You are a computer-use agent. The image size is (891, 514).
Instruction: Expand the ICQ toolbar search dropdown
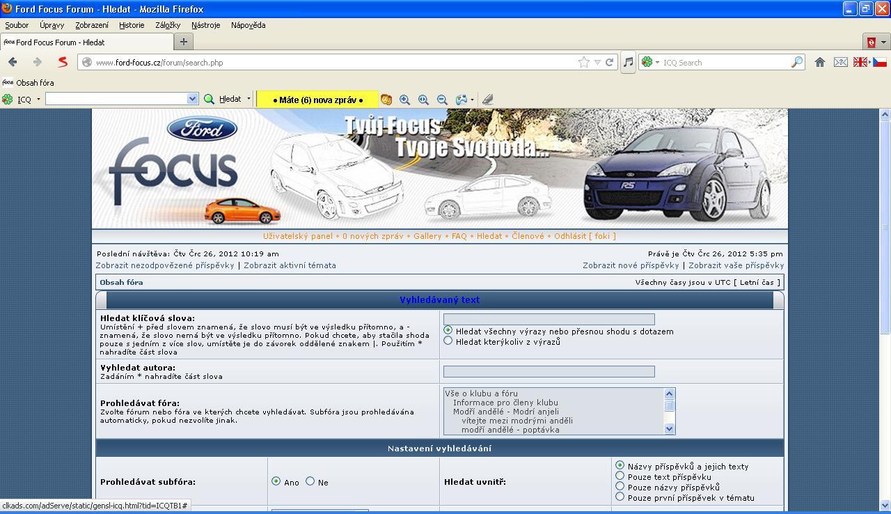[x=192, y=99]
